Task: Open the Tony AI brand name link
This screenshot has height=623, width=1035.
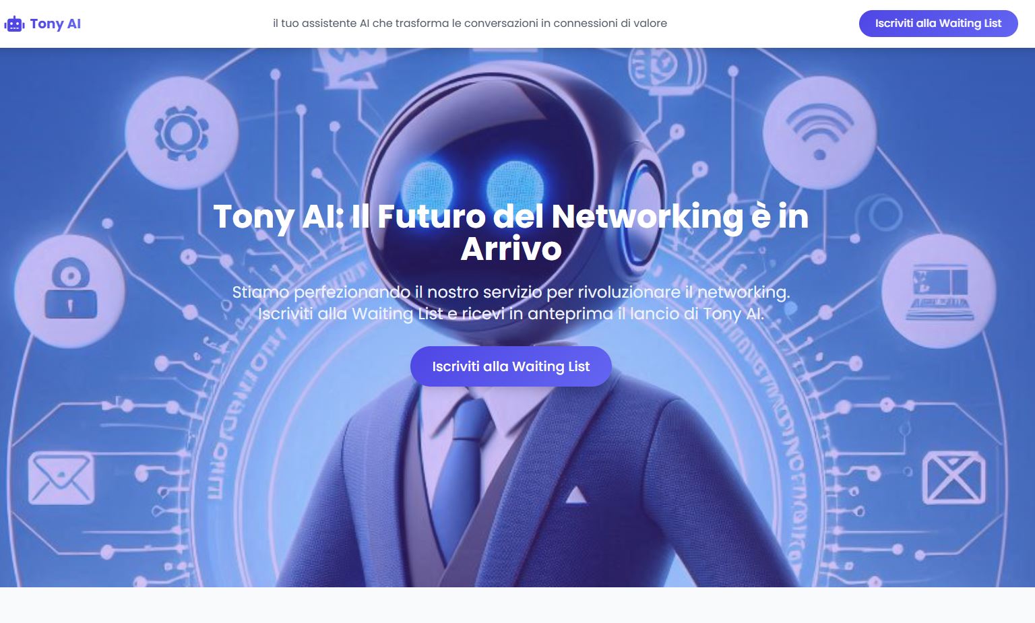Action: [55, 24]
